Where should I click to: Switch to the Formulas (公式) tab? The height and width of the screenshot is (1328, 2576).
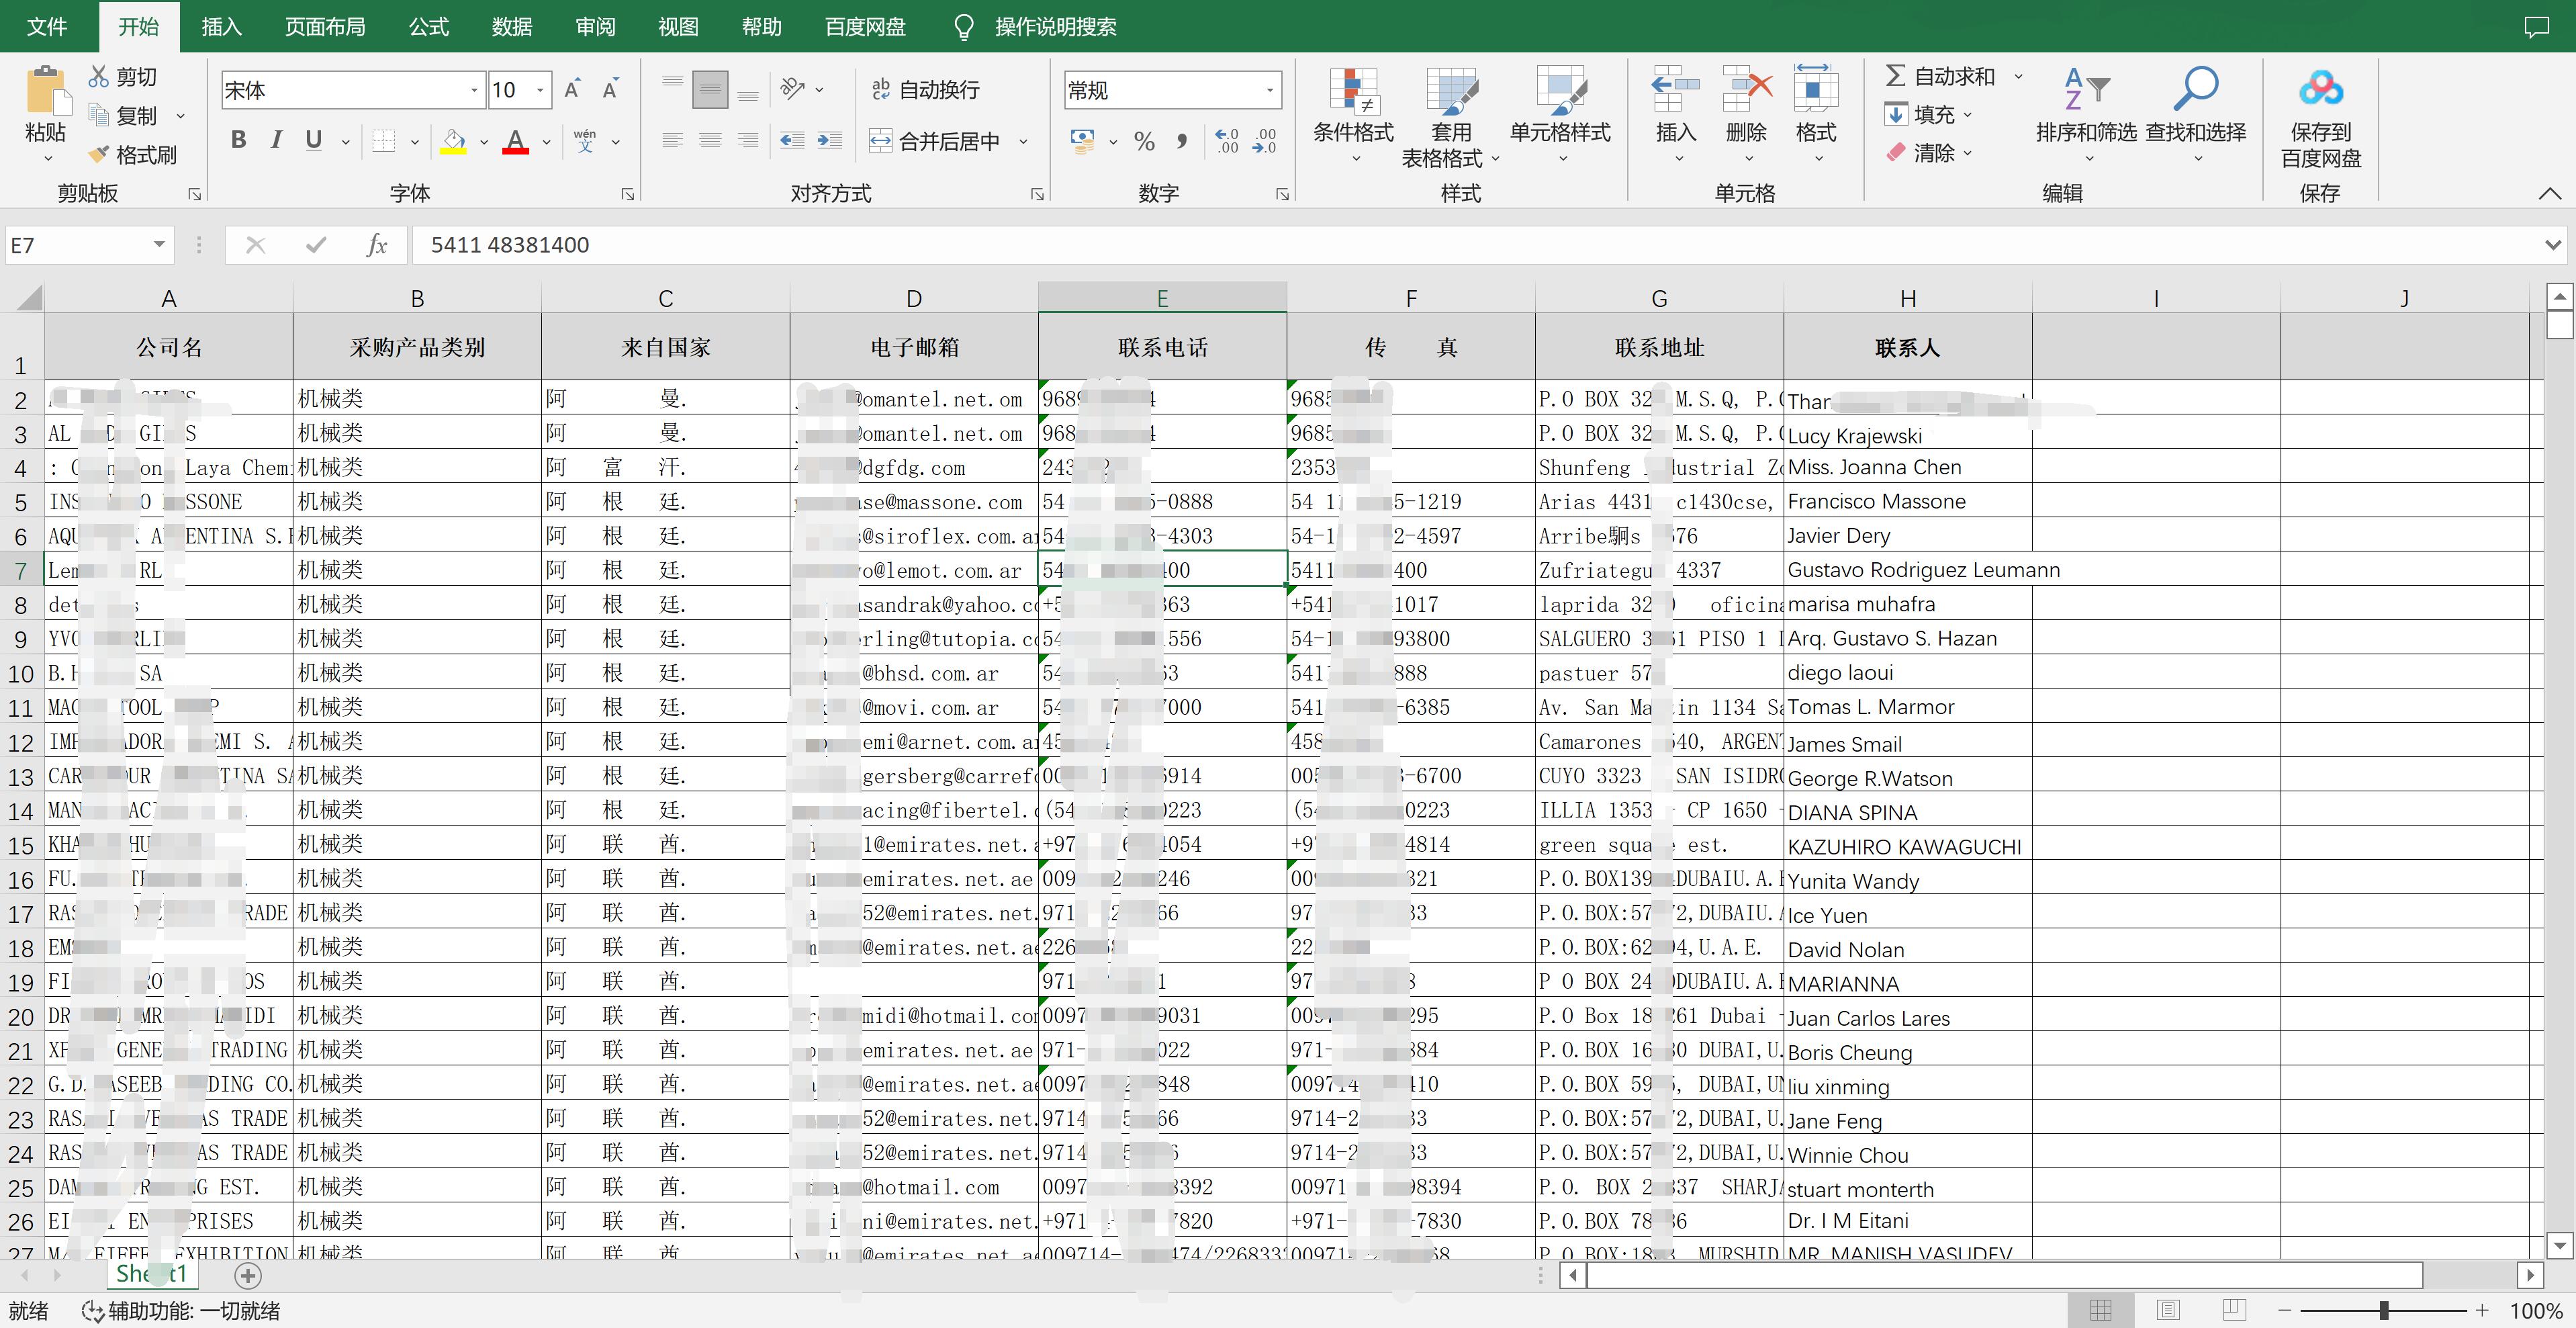[429, 26]
